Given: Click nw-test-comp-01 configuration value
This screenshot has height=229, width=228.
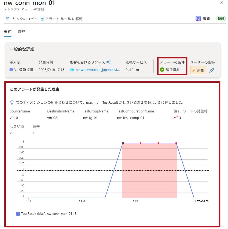Looking at the screenshot, I should (x=130, y=118).
